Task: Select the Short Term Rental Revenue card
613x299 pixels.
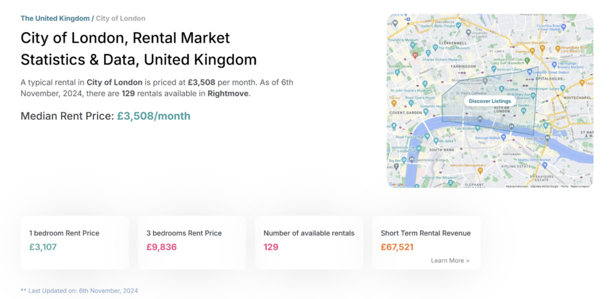Action: click(426, 242)
